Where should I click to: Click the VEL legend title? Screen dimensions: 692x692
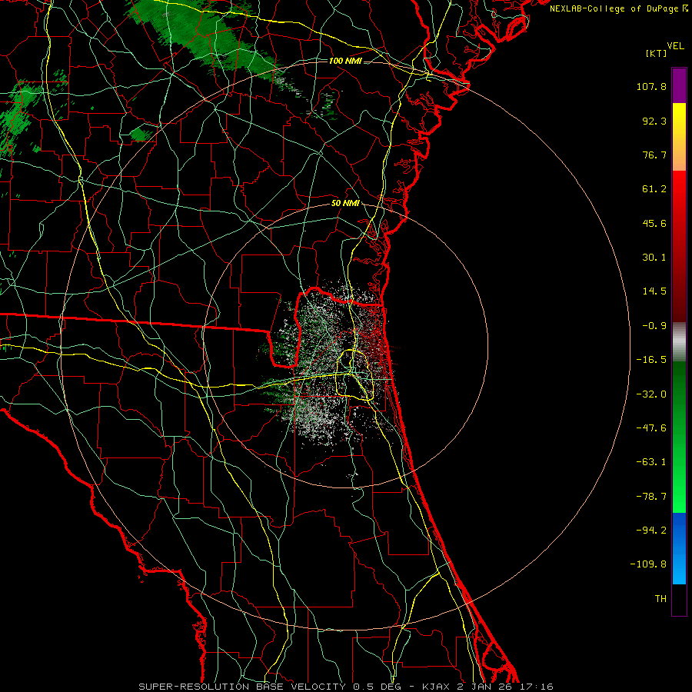pyautogui.click(x=676, y=46)
